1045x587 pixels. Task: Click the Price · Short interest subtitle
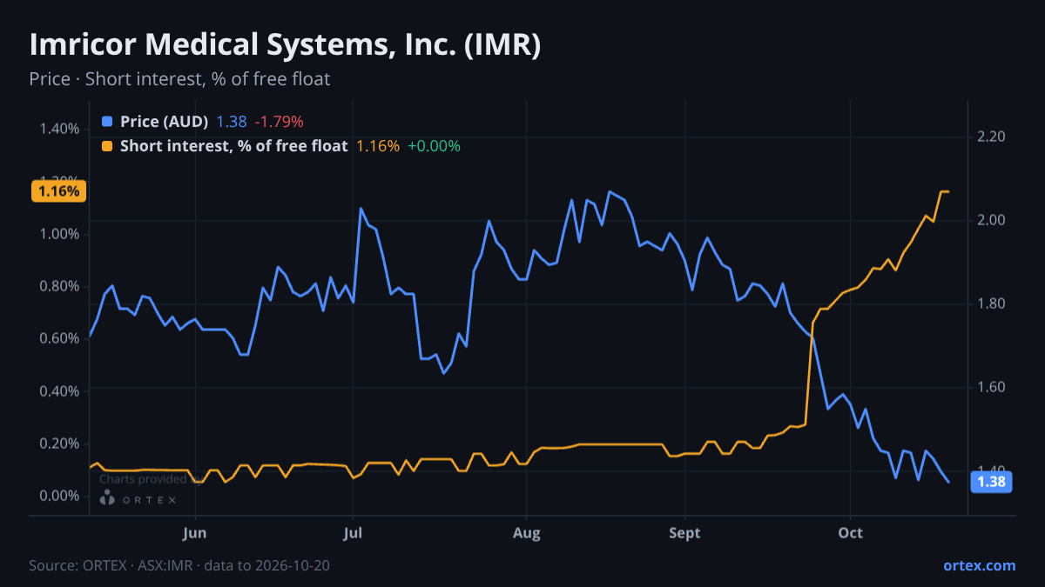[179, 79]
